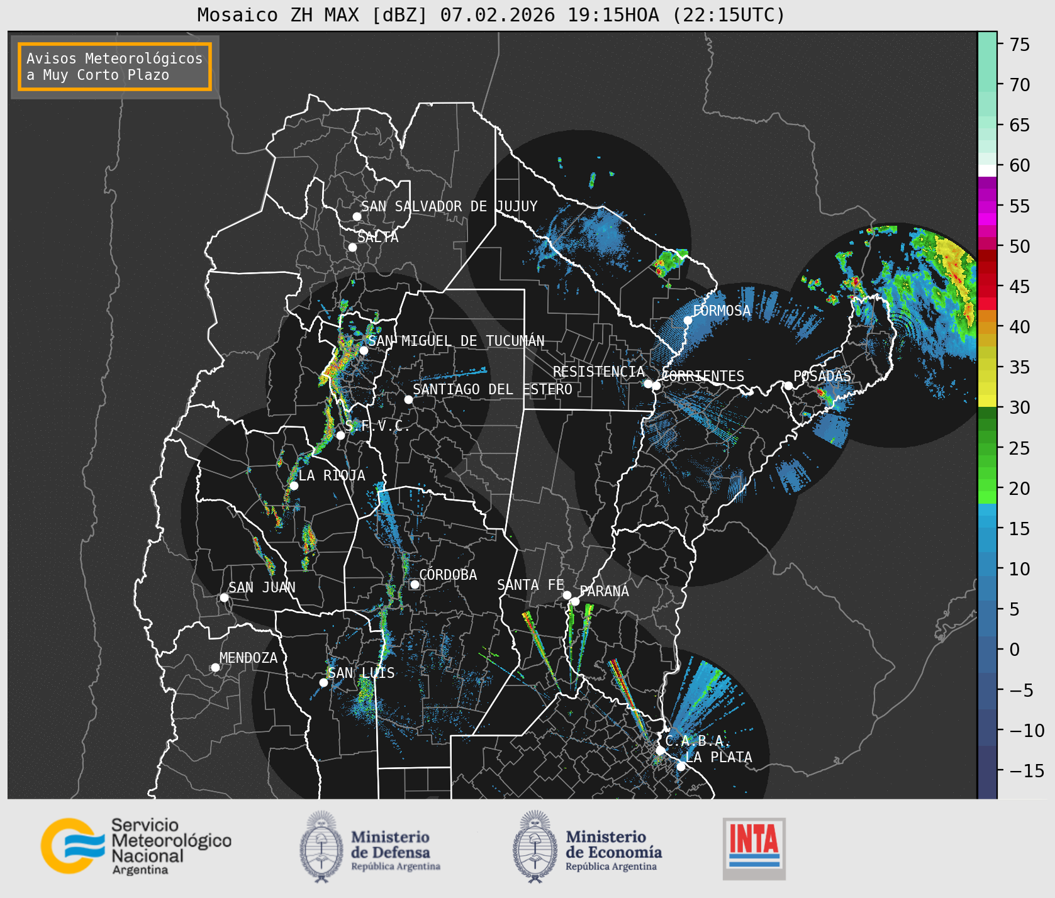Select the Córdoba city marker
Viewport: 1055px width, 898px height.
415,584
